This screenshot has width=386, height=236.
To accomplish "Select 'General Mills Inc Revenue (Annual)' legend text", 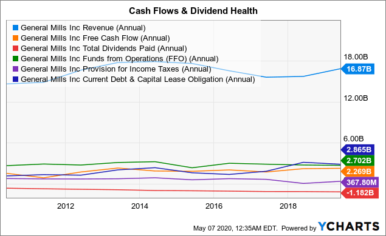I will (x=83, y=28).
